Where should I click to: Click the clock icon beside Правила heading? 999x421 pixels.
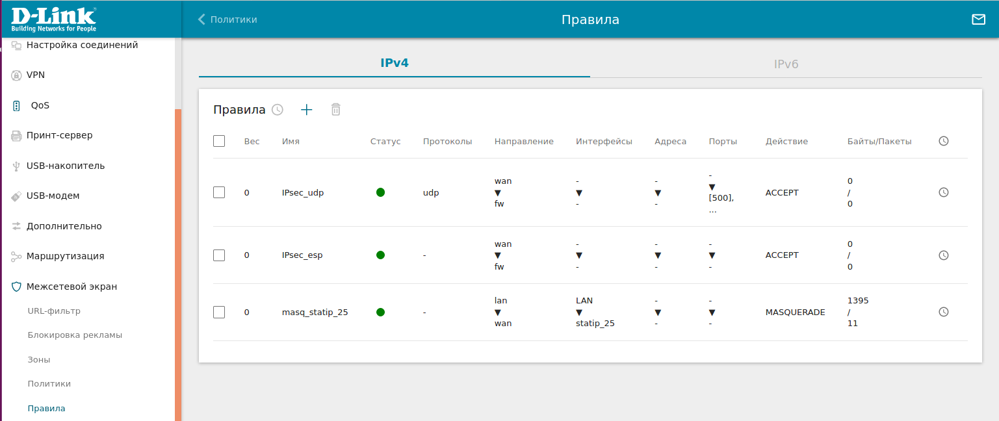[x=278, y=110]
